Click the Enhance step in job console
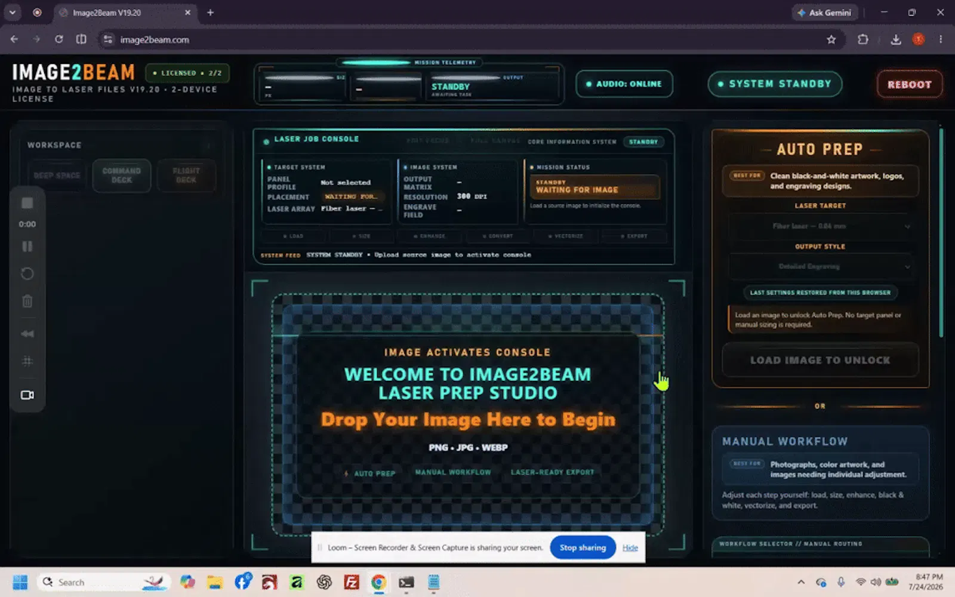This screenshot has width=955, height=597. [x=429, y=236]
